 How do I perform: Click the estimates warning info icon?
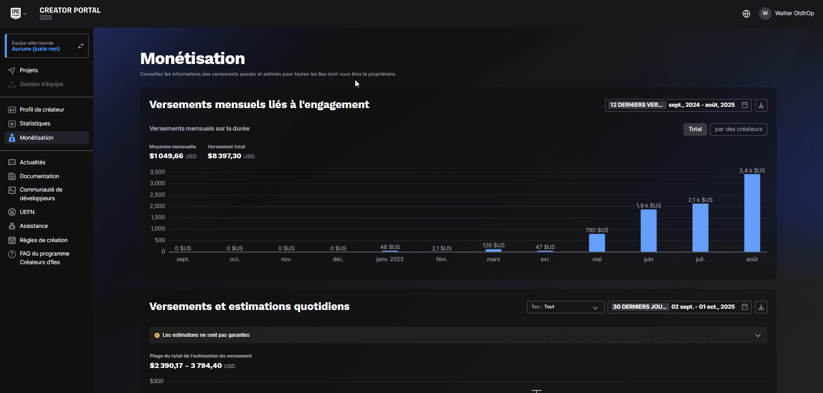click(157, 335)
